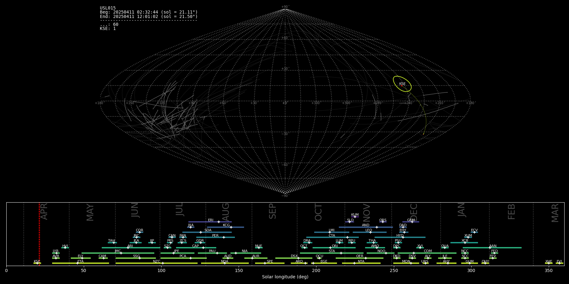Click the CTA shower bar
569x284 pixels.
pos(333,237)
